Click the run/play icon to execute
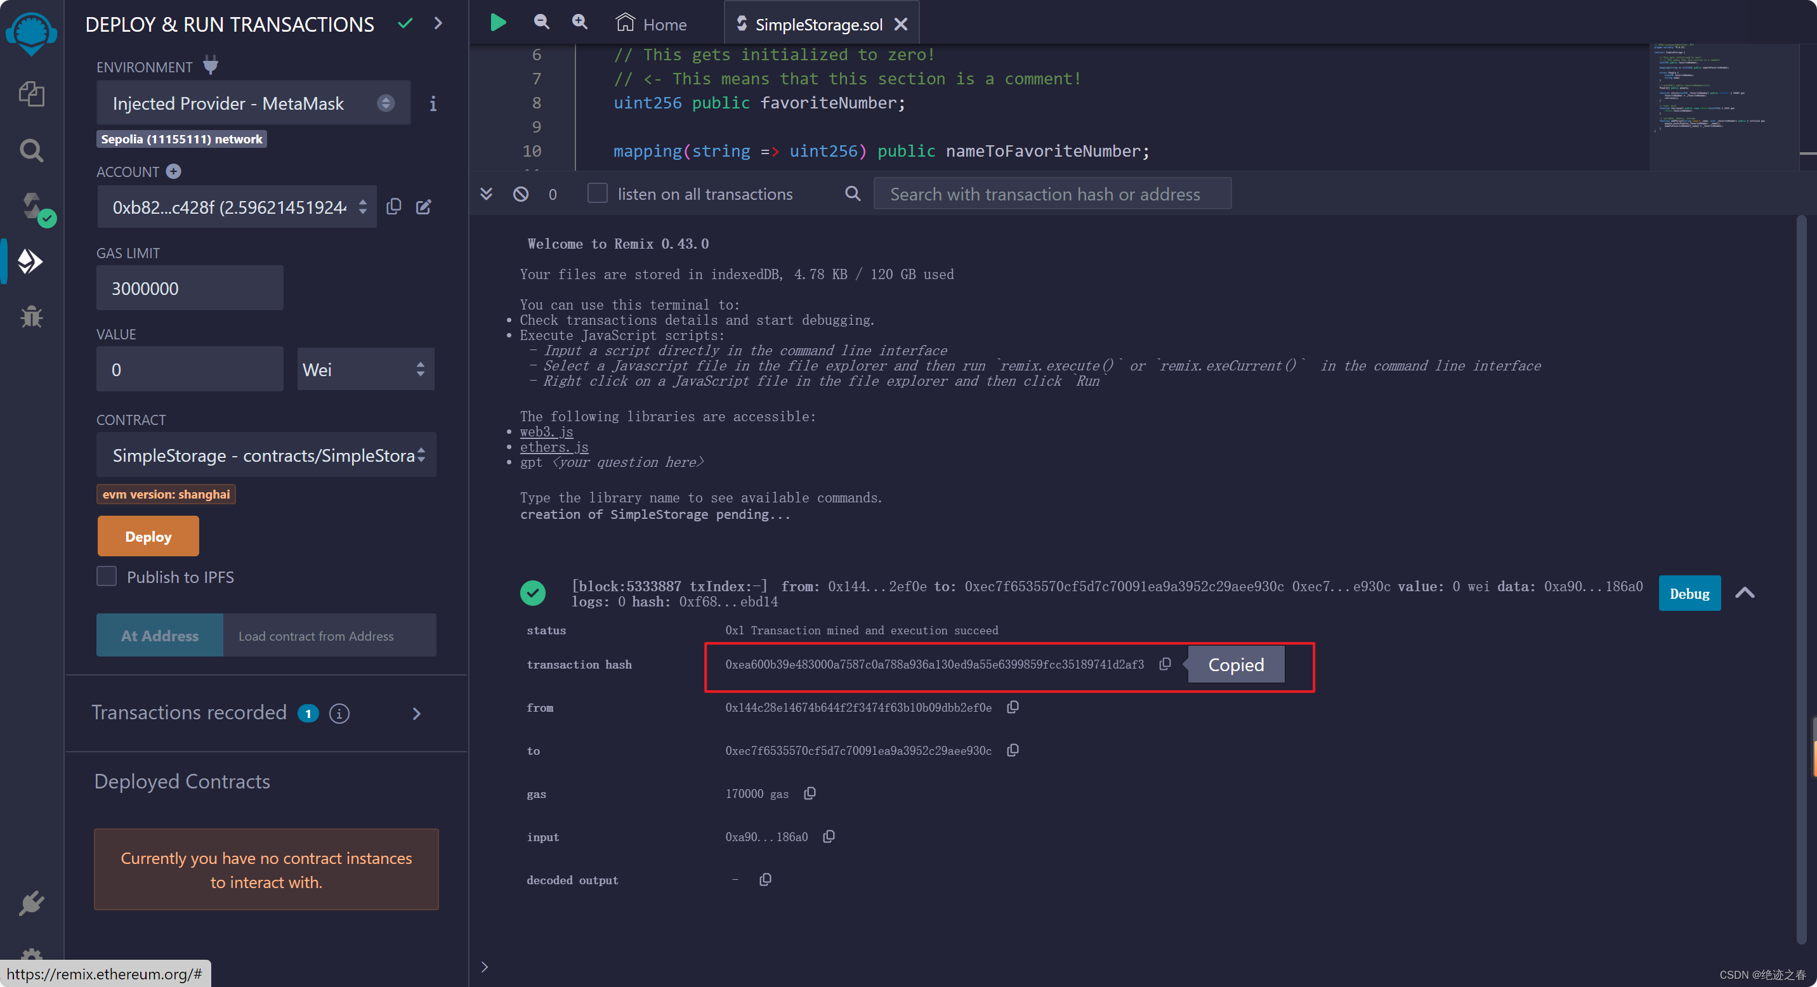Viewport: 1817px width, 987px height. coord(498,23)
